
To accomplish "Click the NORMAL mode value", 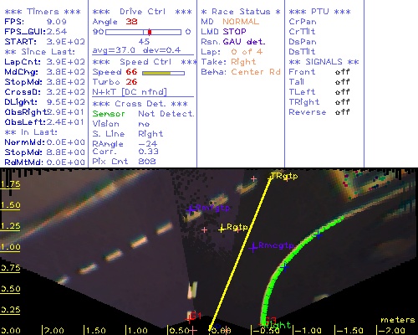I will pos(241,22).
